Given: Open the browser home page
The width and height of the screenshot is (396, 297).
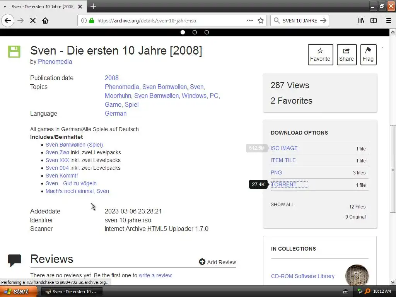Looking at the screenshot, I should 45,20.
